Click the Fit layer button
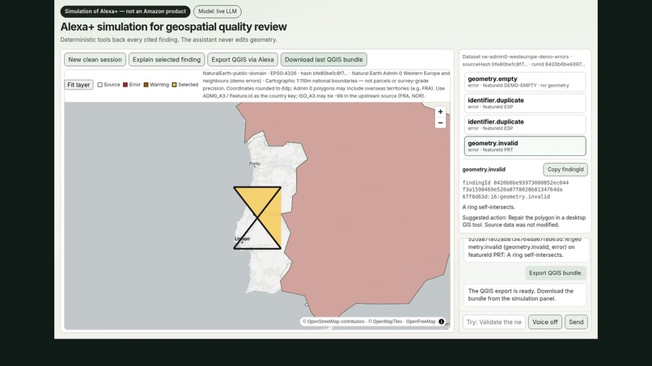Image resolution: width=652 pixels, height=366 pixels. coord(78,85)
